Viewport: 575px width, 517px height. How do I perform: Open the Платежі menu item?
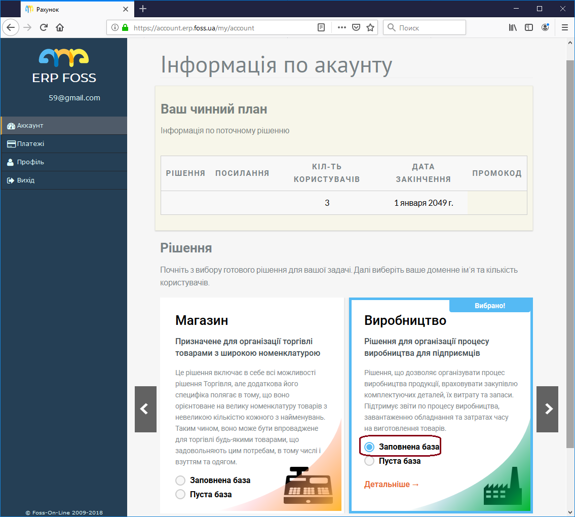pyautogui.click(x=64, y=144)
